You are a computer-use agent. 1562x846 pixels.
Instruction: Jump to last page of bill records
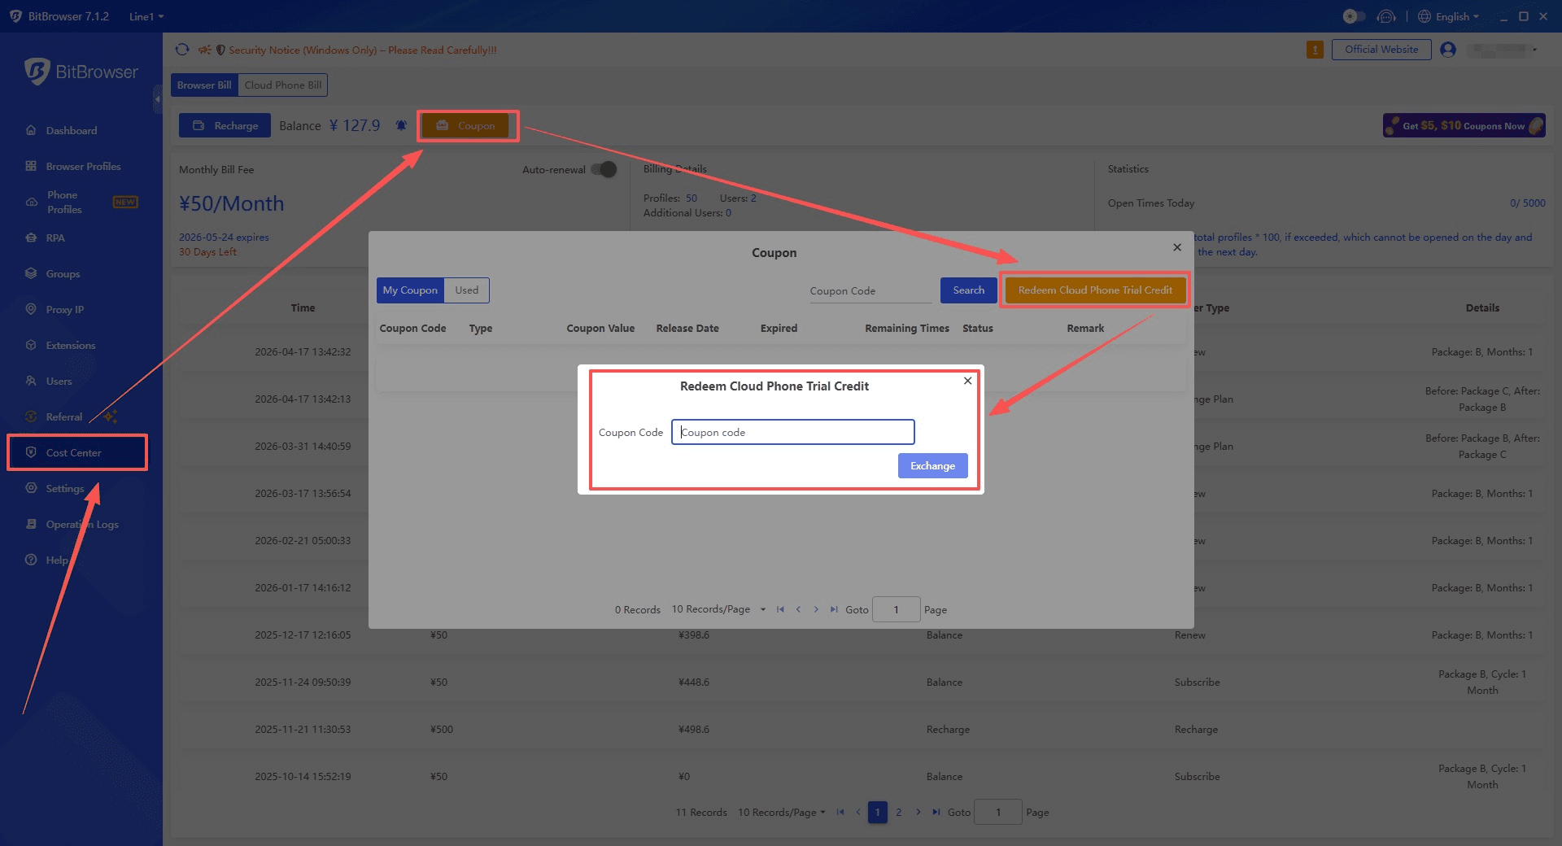coord(936,812)
